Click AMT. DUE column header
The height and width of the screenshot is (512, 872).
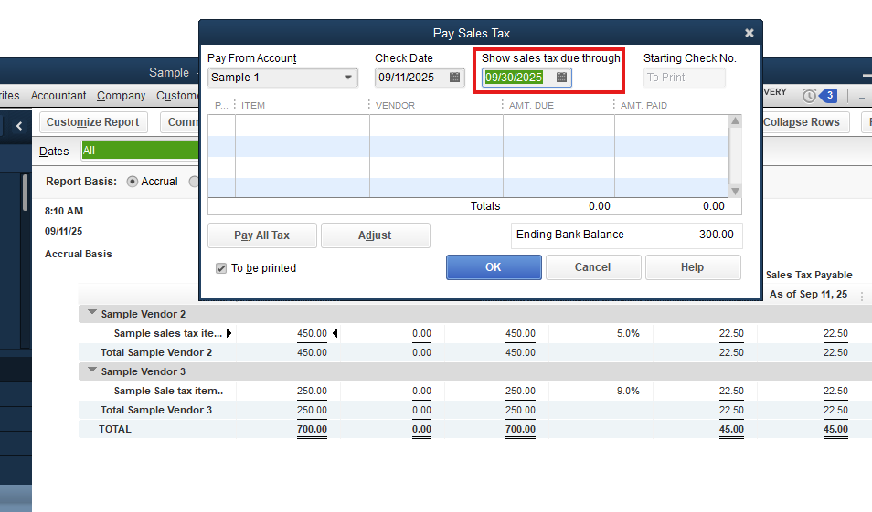click(x=531, y=105)
